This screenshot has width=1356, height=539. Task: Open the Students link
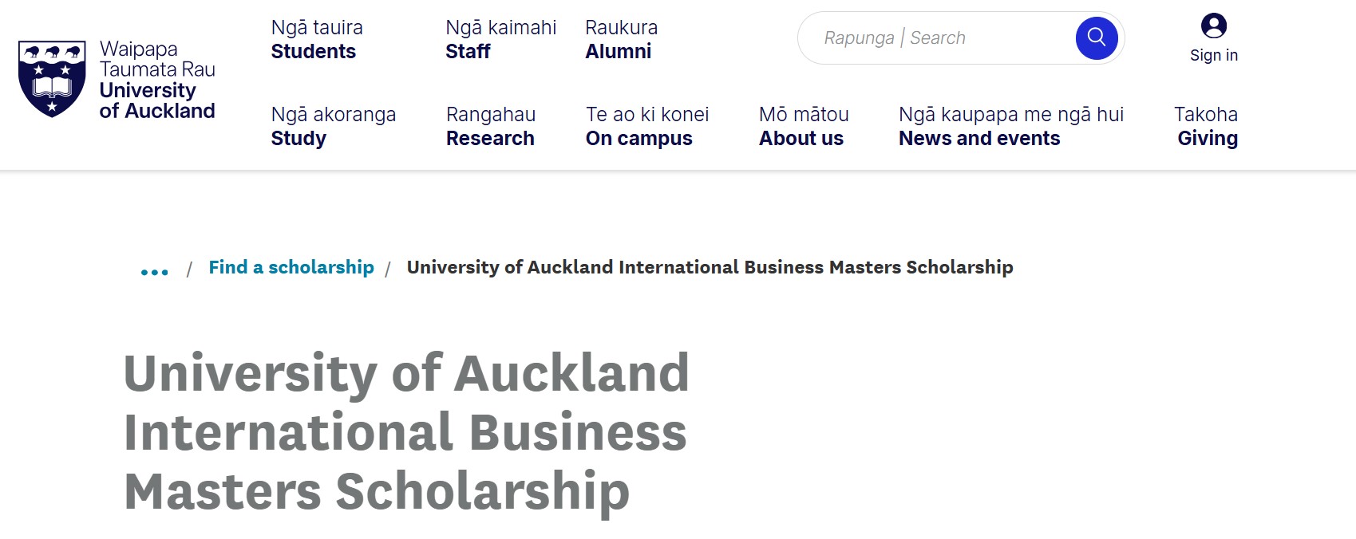tap(313, 51)
